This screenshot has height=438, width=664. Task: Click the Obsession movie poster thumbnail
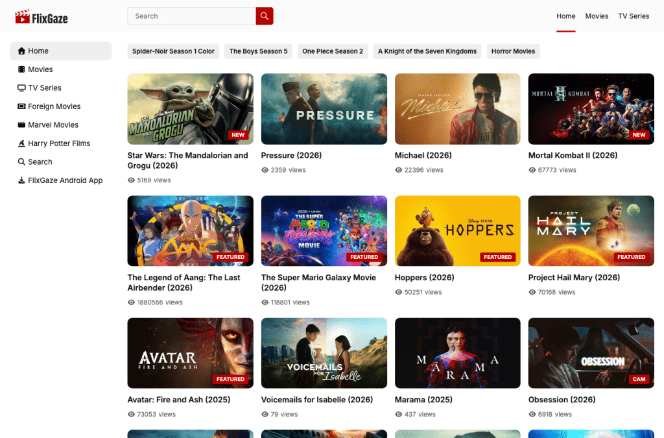(x=591, y=353)
